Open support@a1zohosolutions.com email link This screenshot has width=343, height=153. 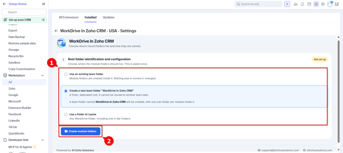click(280, 150)
